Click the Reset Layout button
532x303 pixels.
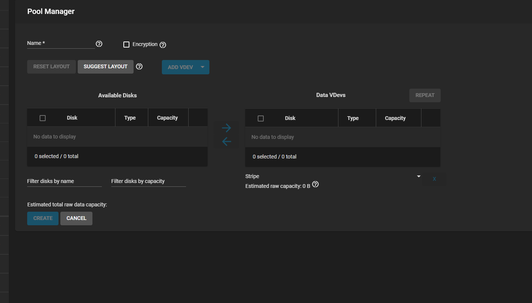(51, 67)
